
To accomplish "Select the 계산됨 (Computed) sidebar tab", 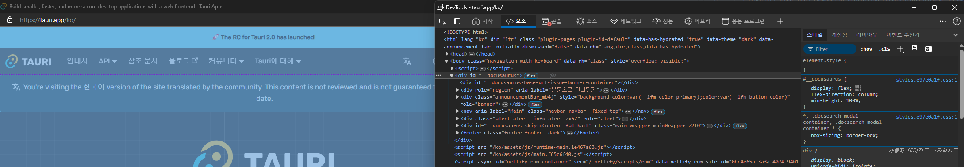I will coord(839,35).
